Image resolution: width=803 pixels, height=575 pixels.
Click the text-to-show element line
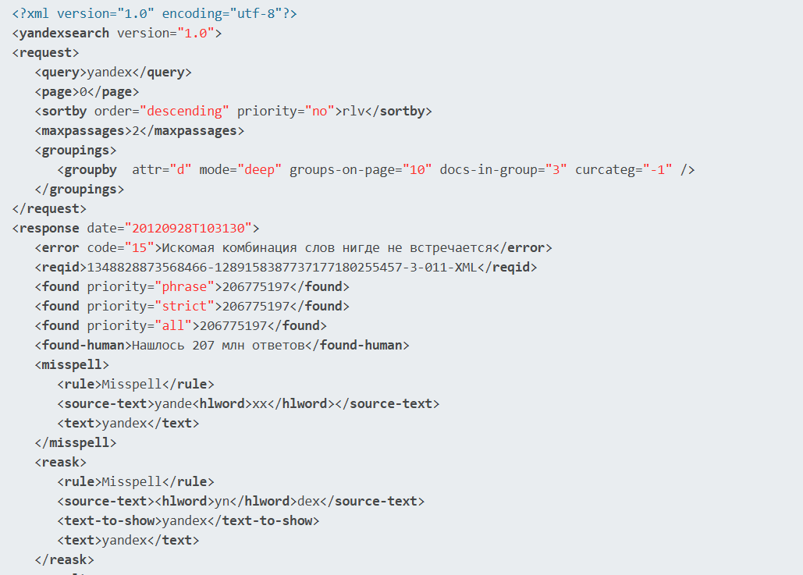pos(188,521)
